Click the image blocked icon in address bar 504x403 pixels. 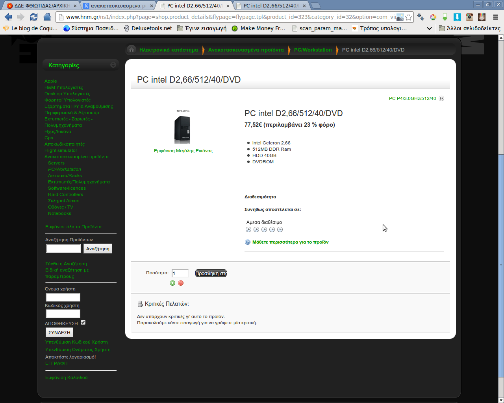tap(400, 17)
